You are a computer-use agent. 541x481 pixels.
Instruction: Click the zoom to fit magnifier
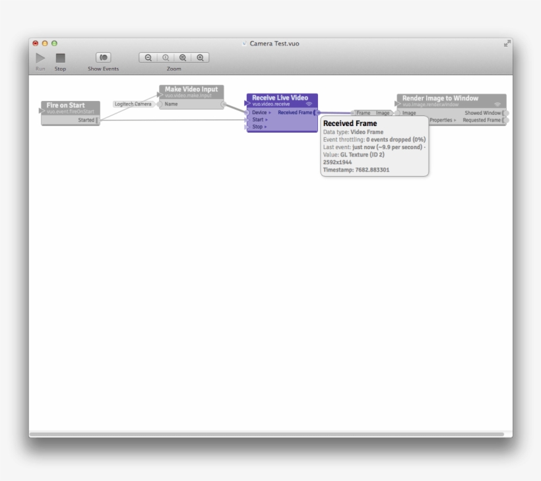(x=183, y=58)
